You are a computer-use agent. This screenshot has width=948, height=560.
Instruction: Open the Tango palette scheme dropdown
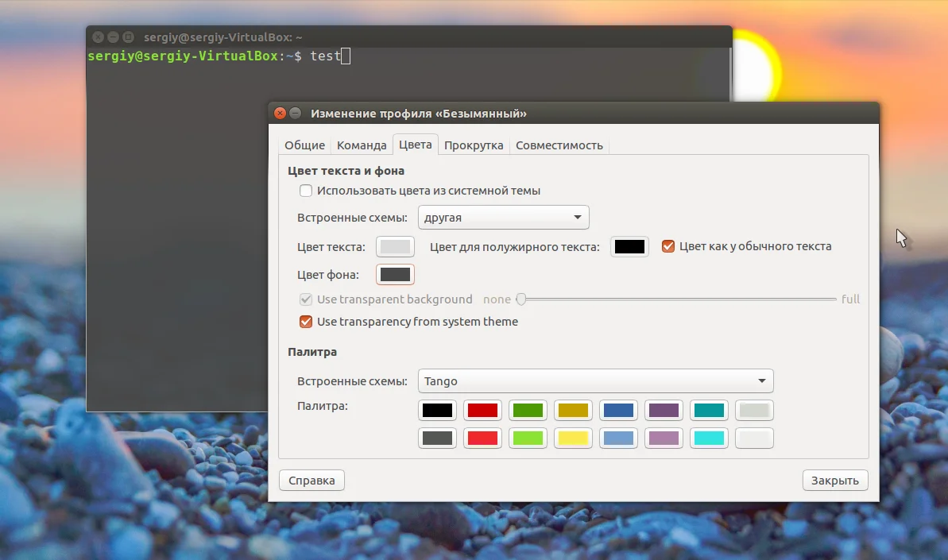(595, 381)
